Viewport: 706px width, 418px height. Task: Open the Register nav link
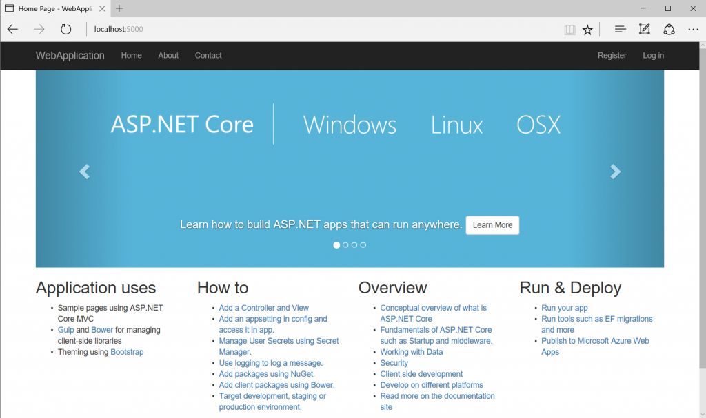point(612,55)
